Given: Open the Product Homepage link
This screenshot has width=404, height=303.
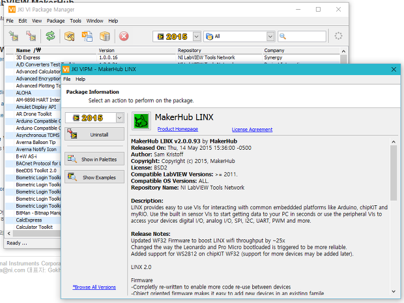Looking at the screenshot, I should (178, 129).
